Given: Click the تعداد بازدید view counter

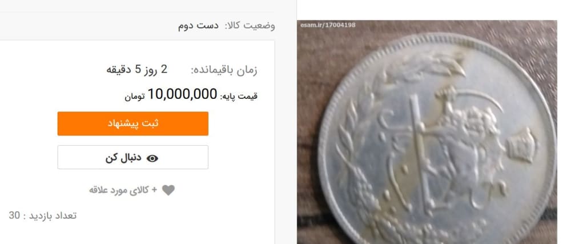Looking at the screenshot, I should click(x=43, y=215).
